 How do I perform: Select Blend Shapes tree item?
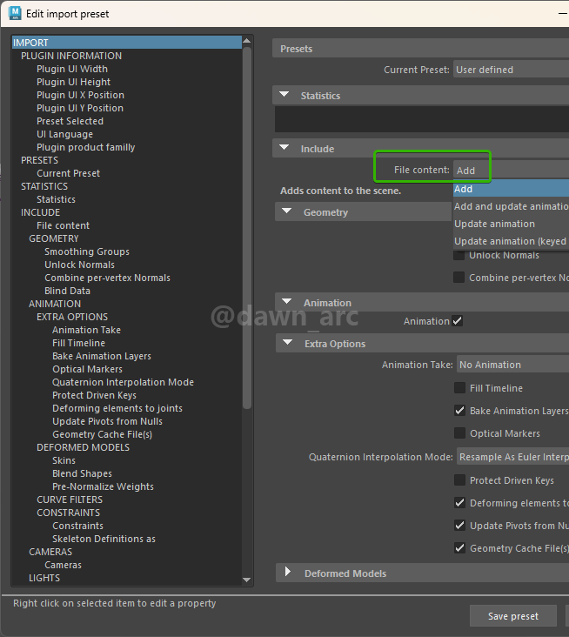click(x=82, y=473)
